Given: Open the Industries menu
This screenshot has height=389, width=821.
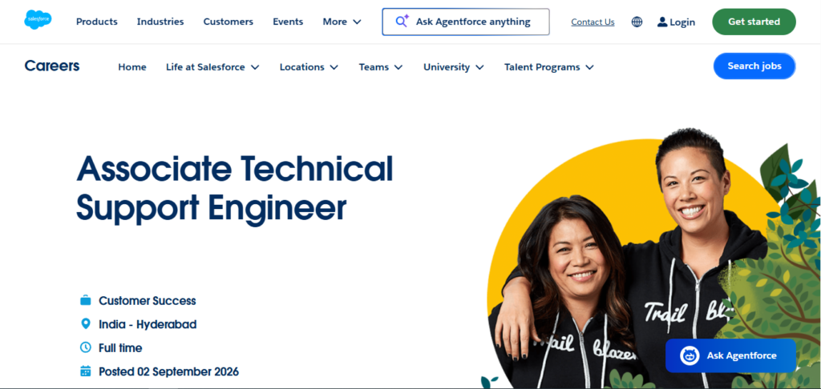Looking at the screenshot, I should (x=160, y=22).
